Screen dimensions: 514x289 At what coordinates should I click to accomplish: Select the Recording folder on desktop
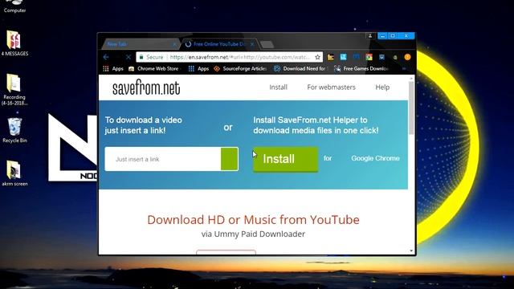14,89
